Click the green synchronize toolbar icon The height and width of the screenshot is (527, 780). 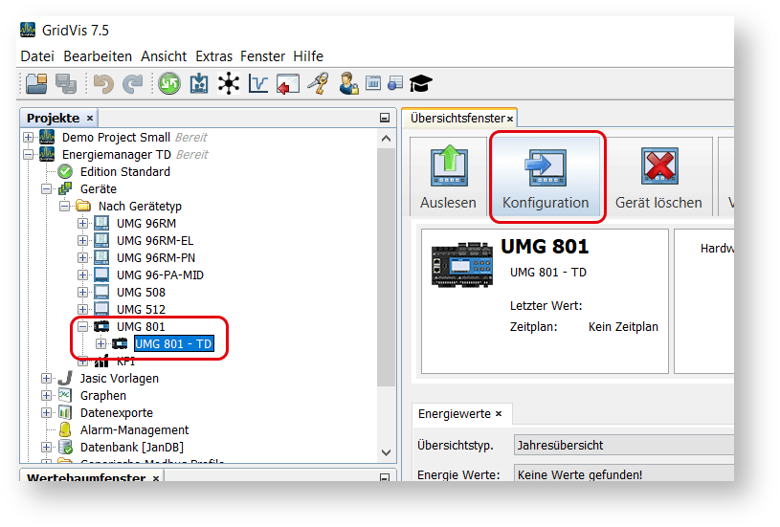coord(168,84)
